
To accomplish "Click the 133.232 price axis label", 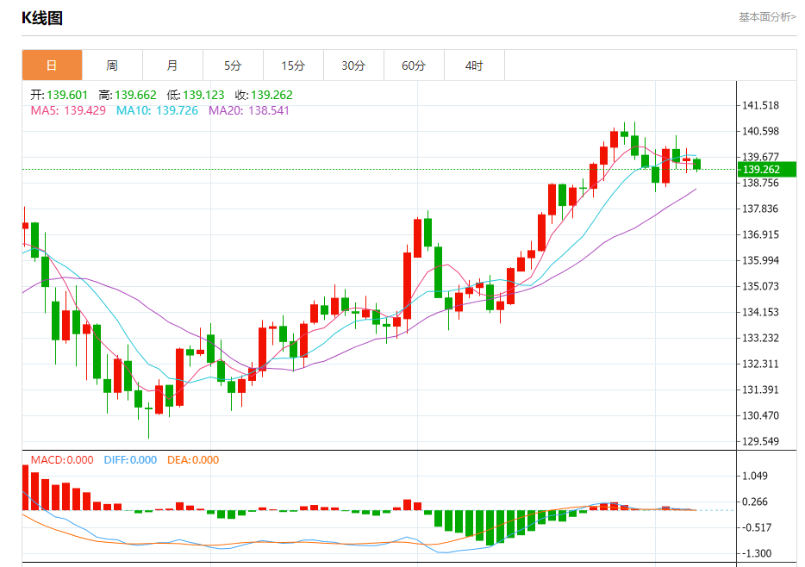I will (x=761, y=338).
